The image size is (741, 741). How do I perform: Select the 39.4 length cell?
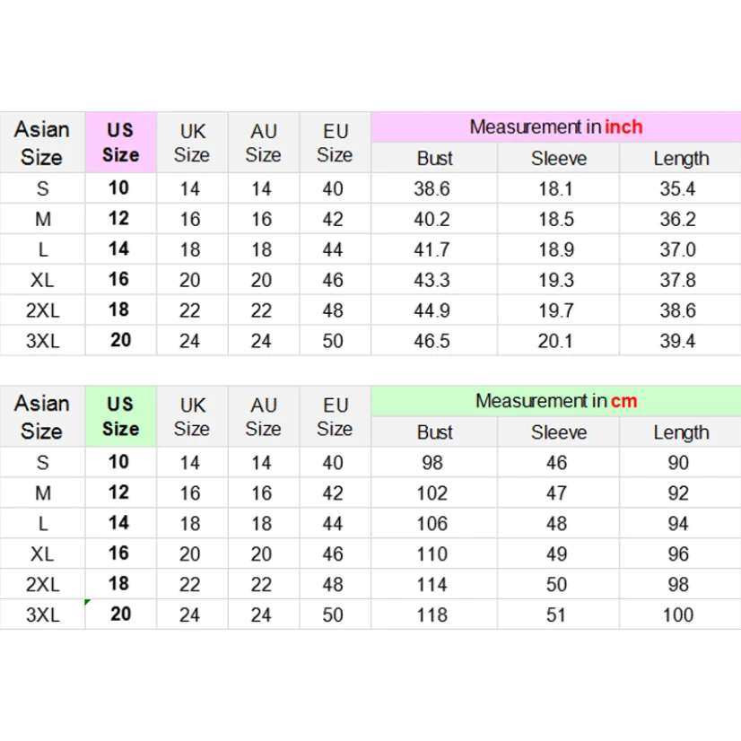[x=678, y=342]
